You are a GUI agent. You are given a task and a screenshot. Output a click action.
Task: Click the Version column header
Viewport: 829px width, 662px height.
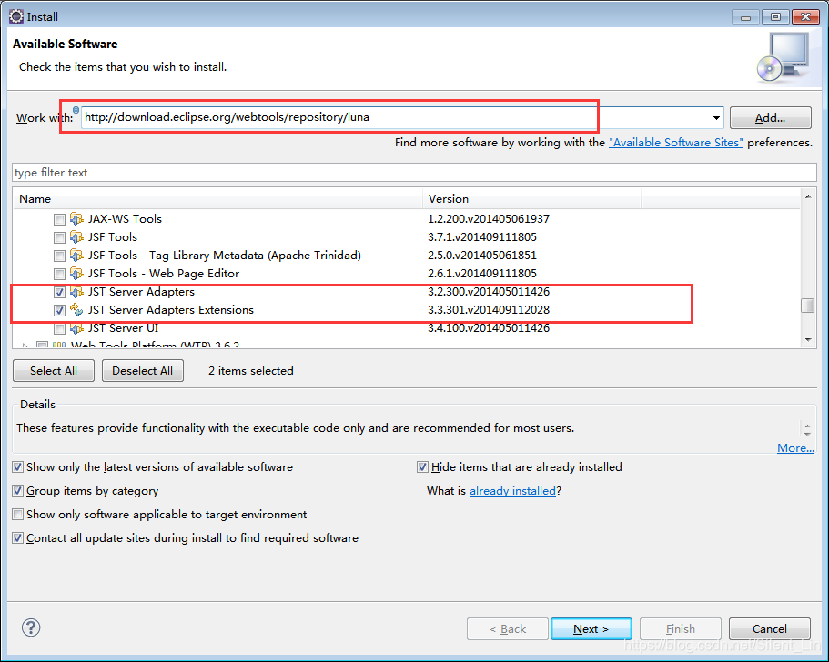point(531,199)
